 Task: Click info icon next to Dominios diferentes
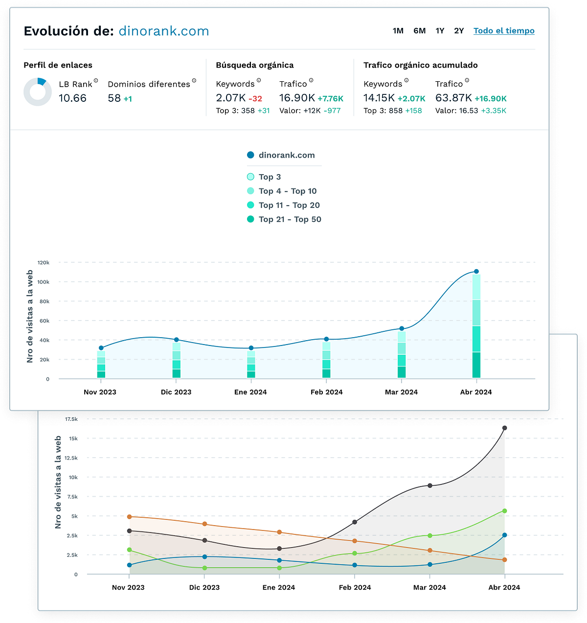[x=194, y=81]
